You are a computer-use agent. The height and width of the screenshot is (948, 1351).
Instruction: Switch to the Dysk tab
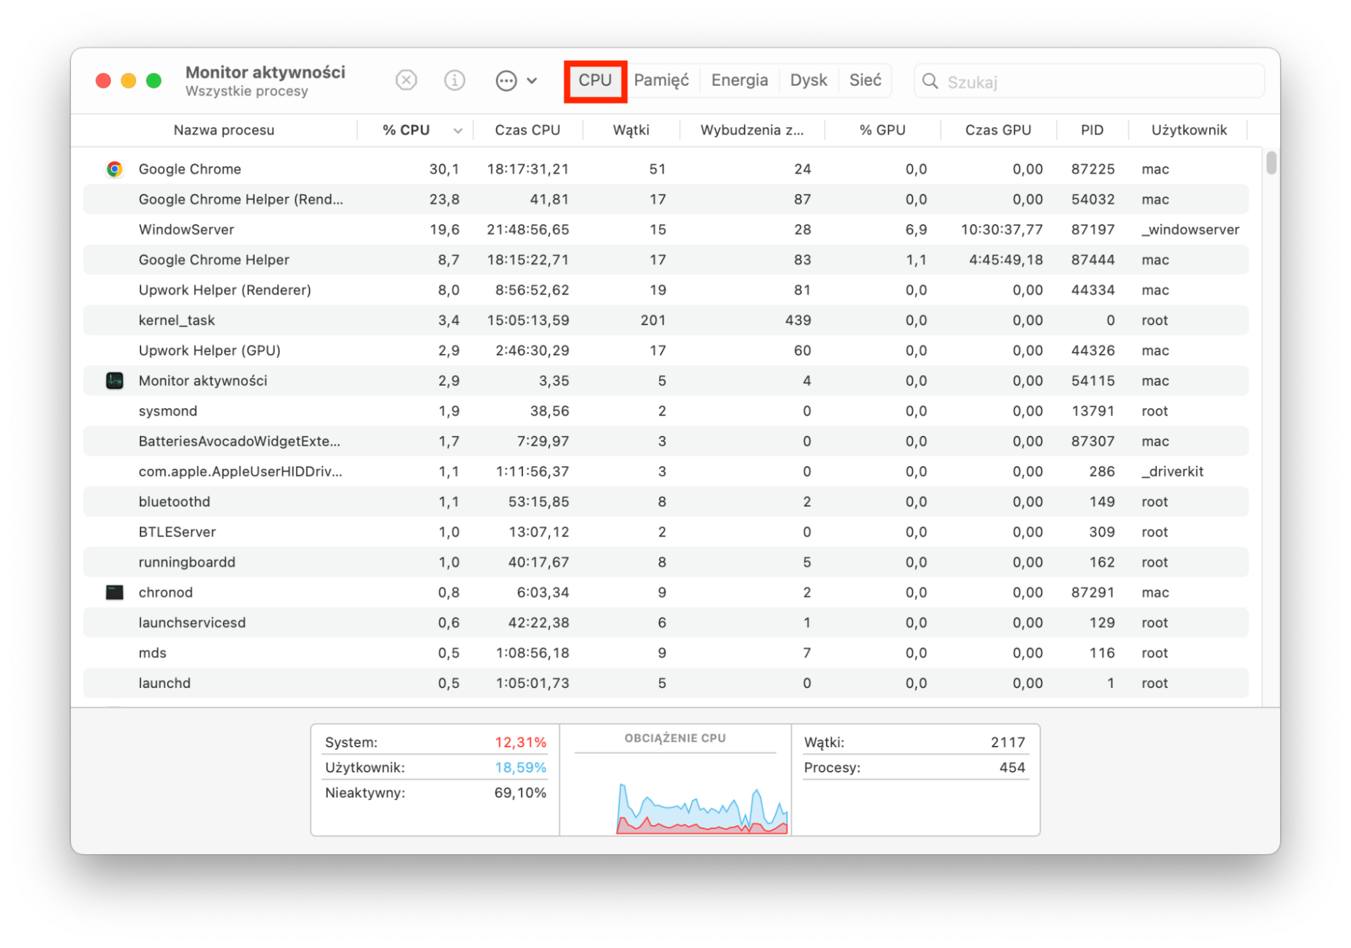click(808, 80)
